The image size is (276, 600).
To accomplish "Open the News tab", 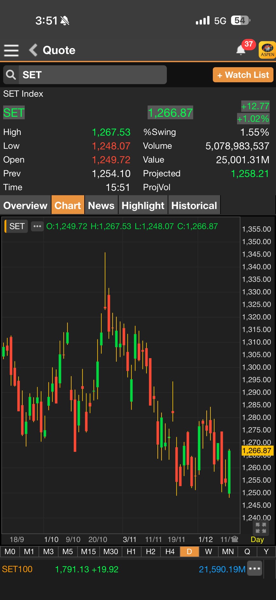I will pos(101,206).
